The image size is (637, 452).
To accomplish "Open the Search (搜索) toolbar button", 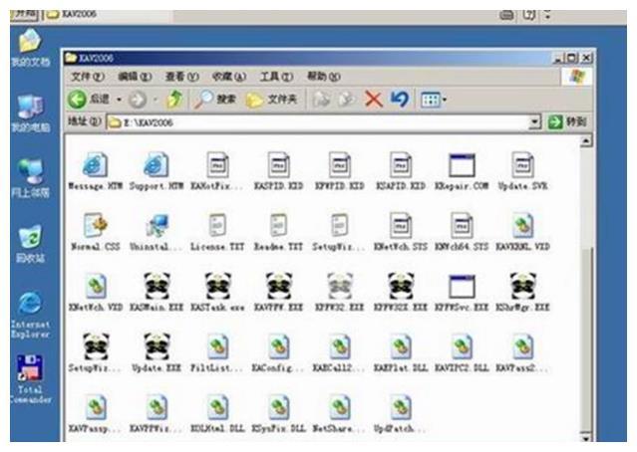I will [215, 99].
